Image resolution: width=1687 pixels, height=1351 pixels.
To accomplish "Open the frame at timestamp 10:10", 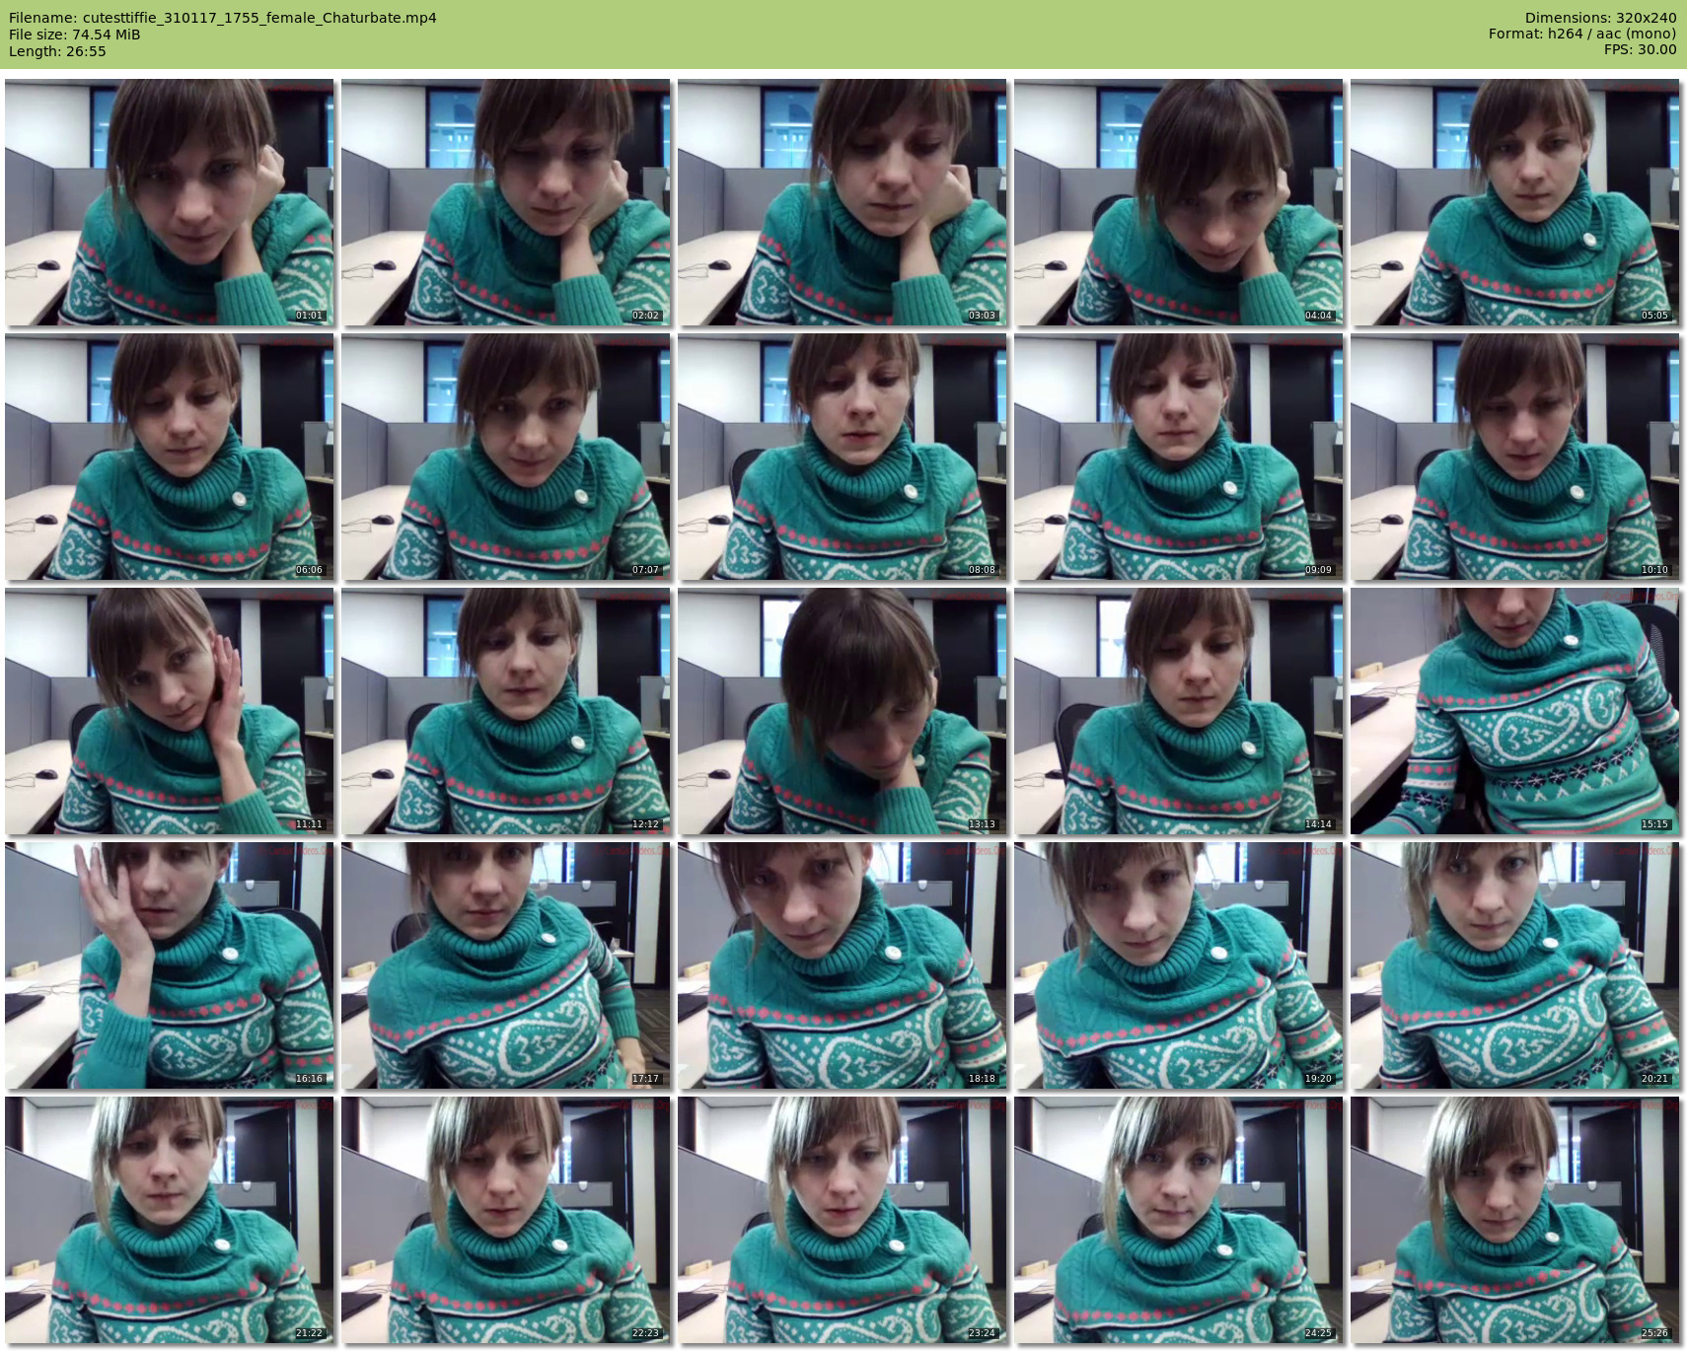I will 1515,457.
